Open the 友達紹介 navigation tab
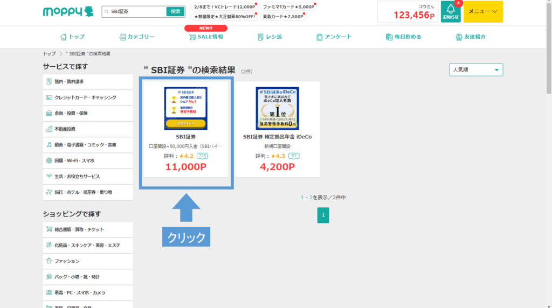 point(470,37)
